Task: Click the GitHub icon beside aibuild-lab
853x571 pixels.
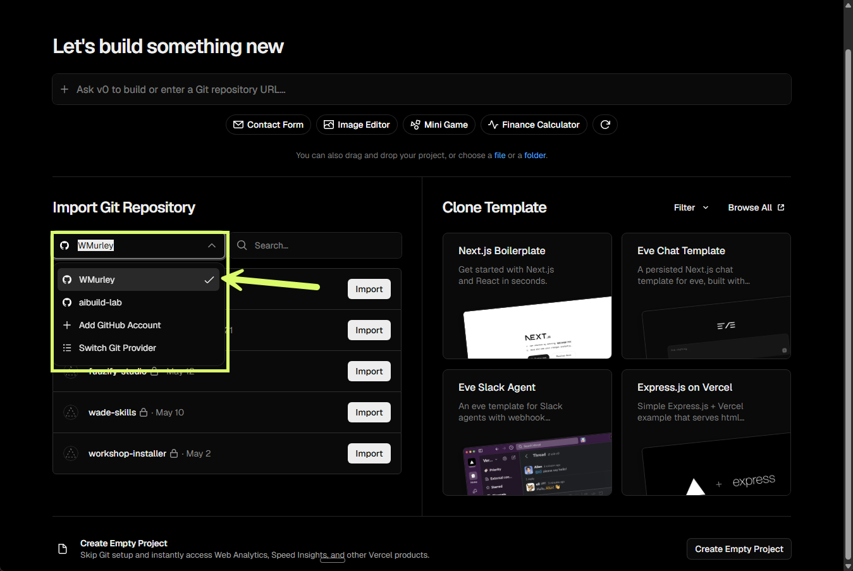Action: [67, 302]
